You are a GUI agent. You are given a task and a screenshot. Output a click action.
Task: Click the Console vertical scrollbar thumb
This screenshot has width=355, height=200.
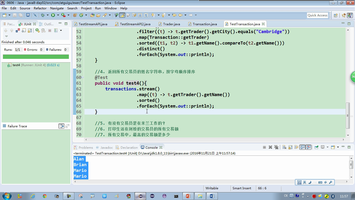click(351, 165)
